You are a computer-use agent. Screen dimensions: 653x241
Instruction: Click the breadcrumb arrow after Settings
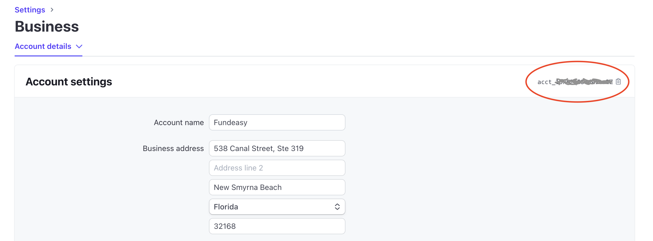pos(52,10)
